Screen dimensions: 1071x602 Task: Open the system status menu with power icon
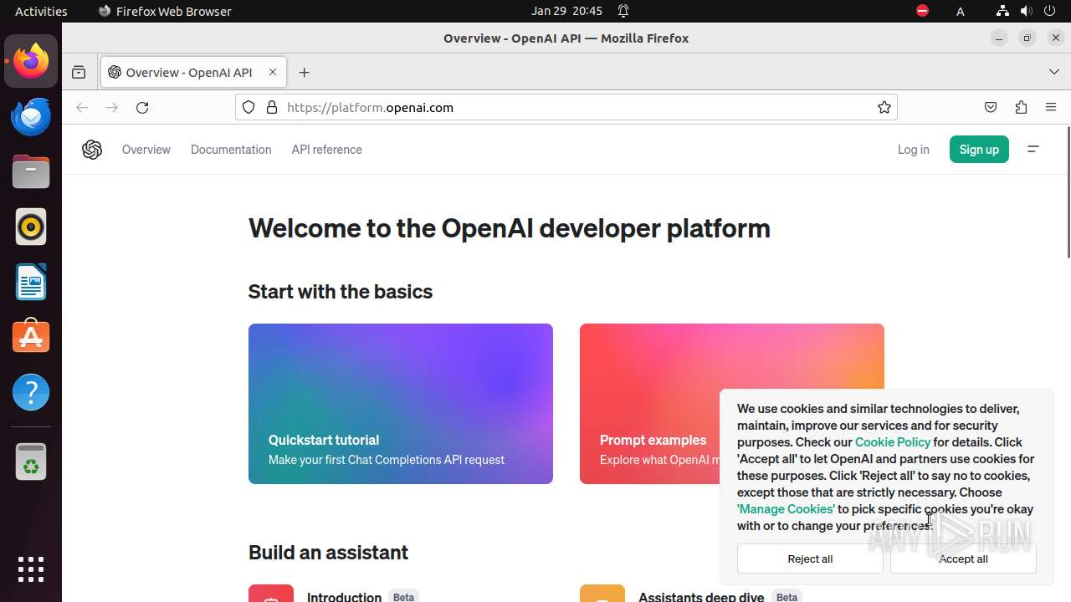pyautogui.click(x=1049, y=11)
